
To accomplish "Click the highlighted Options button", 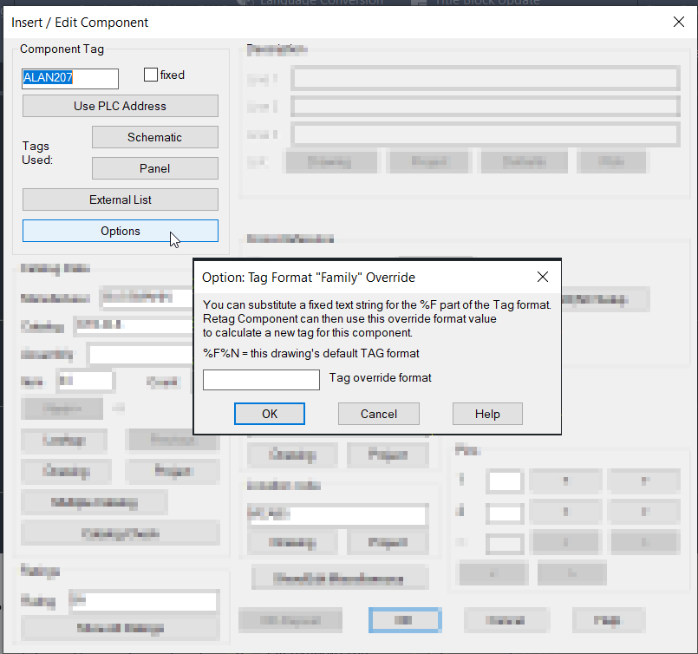I will (x=120, y=231).
